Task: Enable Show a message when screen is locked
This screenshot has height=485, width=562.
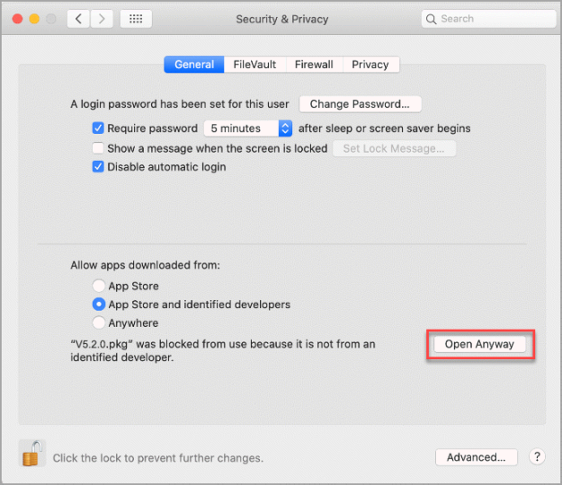Action: [x=98, y=148]
